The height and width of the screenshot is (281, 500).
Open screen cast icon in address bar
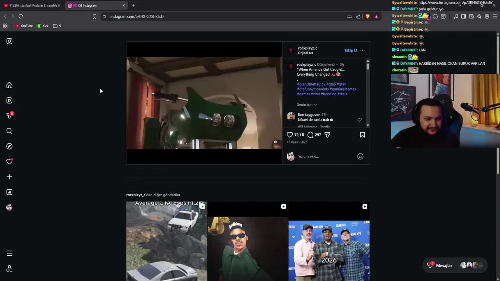point(349,16)
